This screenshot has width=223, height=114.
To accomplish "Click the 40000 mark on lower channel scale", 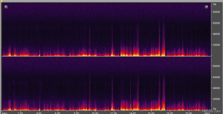I will click(216, 88).
